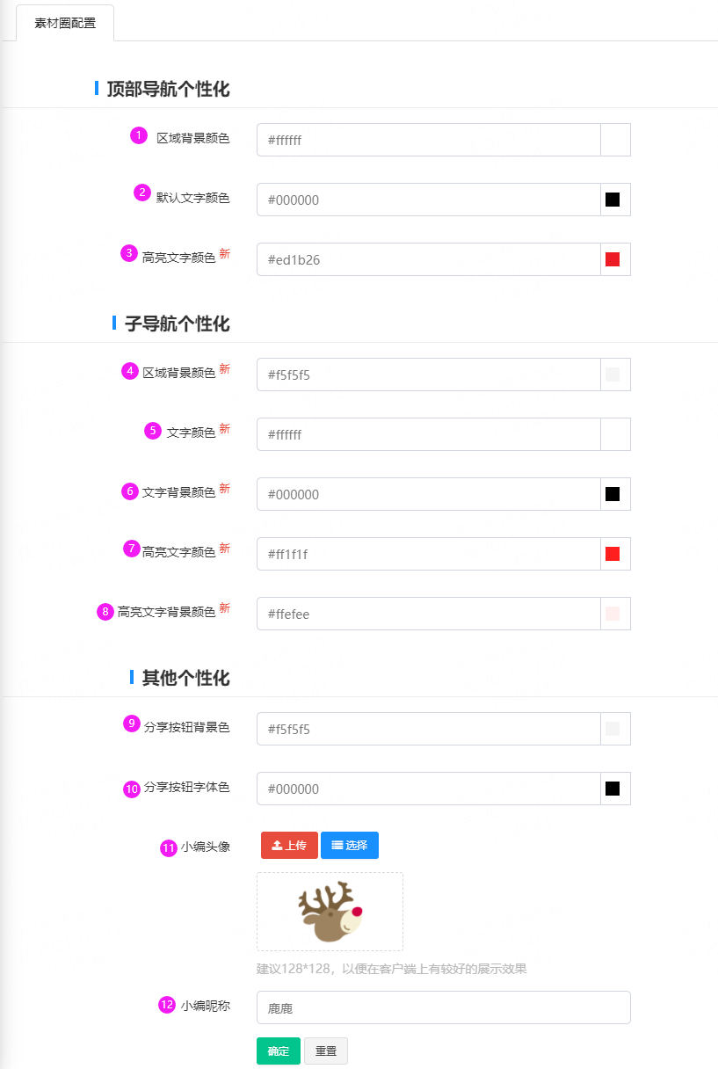Focus the 高亮文字背景颜色 #ffefee field

click(x=429, y=614)
